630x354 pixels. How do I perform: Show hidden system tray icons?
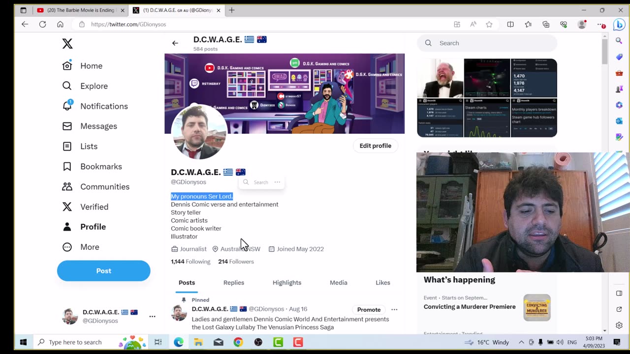tap(521, 342)
